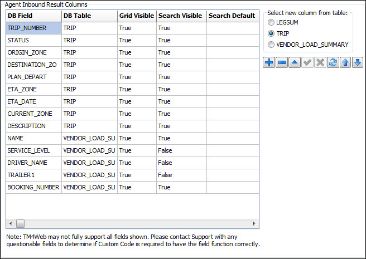Click the scrollbar left arrow
Viewport: 366px width, 259px height.
9,224
